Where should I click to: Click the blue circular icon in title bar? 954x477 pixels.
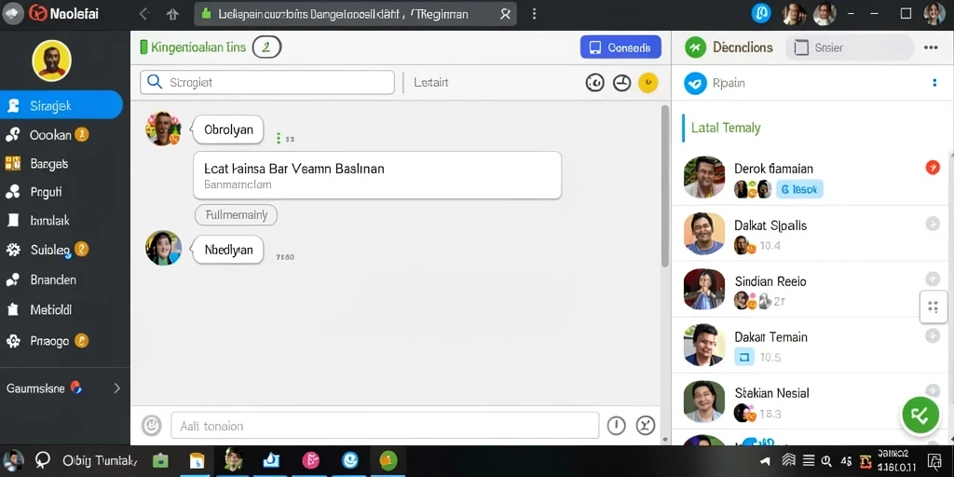[x=760, y=13]
